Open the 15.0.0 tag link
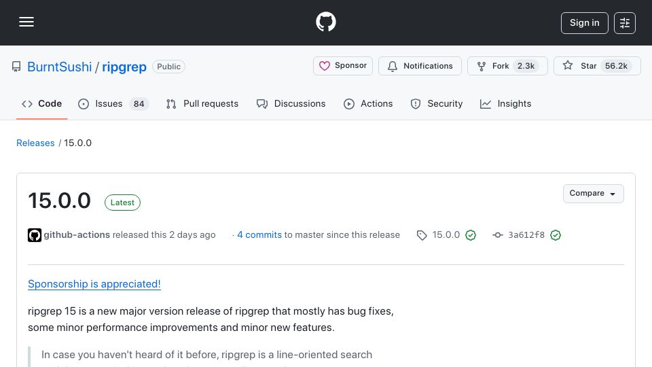 [x=446, y=235]
